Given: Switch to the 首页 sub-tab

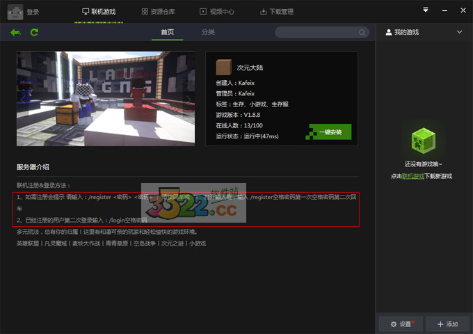Looking at the screenshot, I should point(168,32).
